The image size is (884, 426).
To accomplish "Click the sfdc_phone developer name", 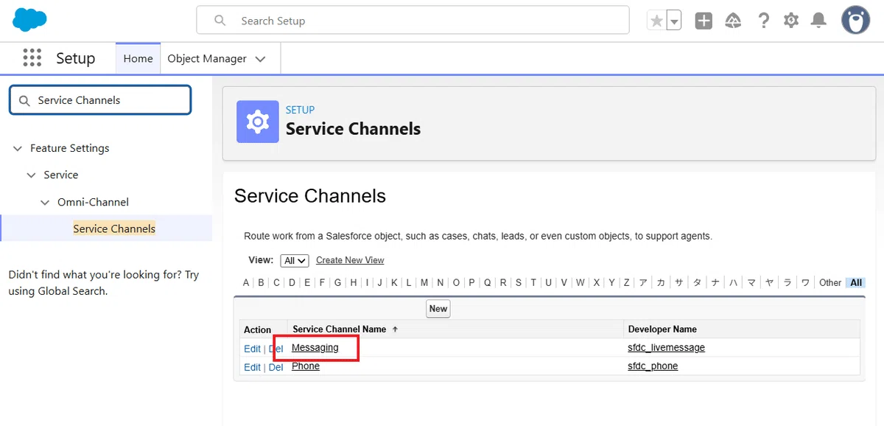I will tap(653, 366).
